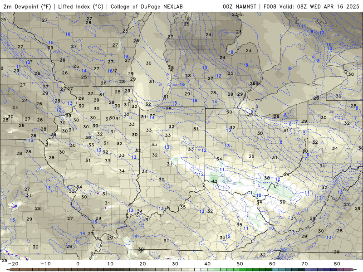The height and width of the screenshot is (272, 363).
Task: Click the dewpoint value "40" on the map
Action: pyautogui.click(x=214, y=181)
